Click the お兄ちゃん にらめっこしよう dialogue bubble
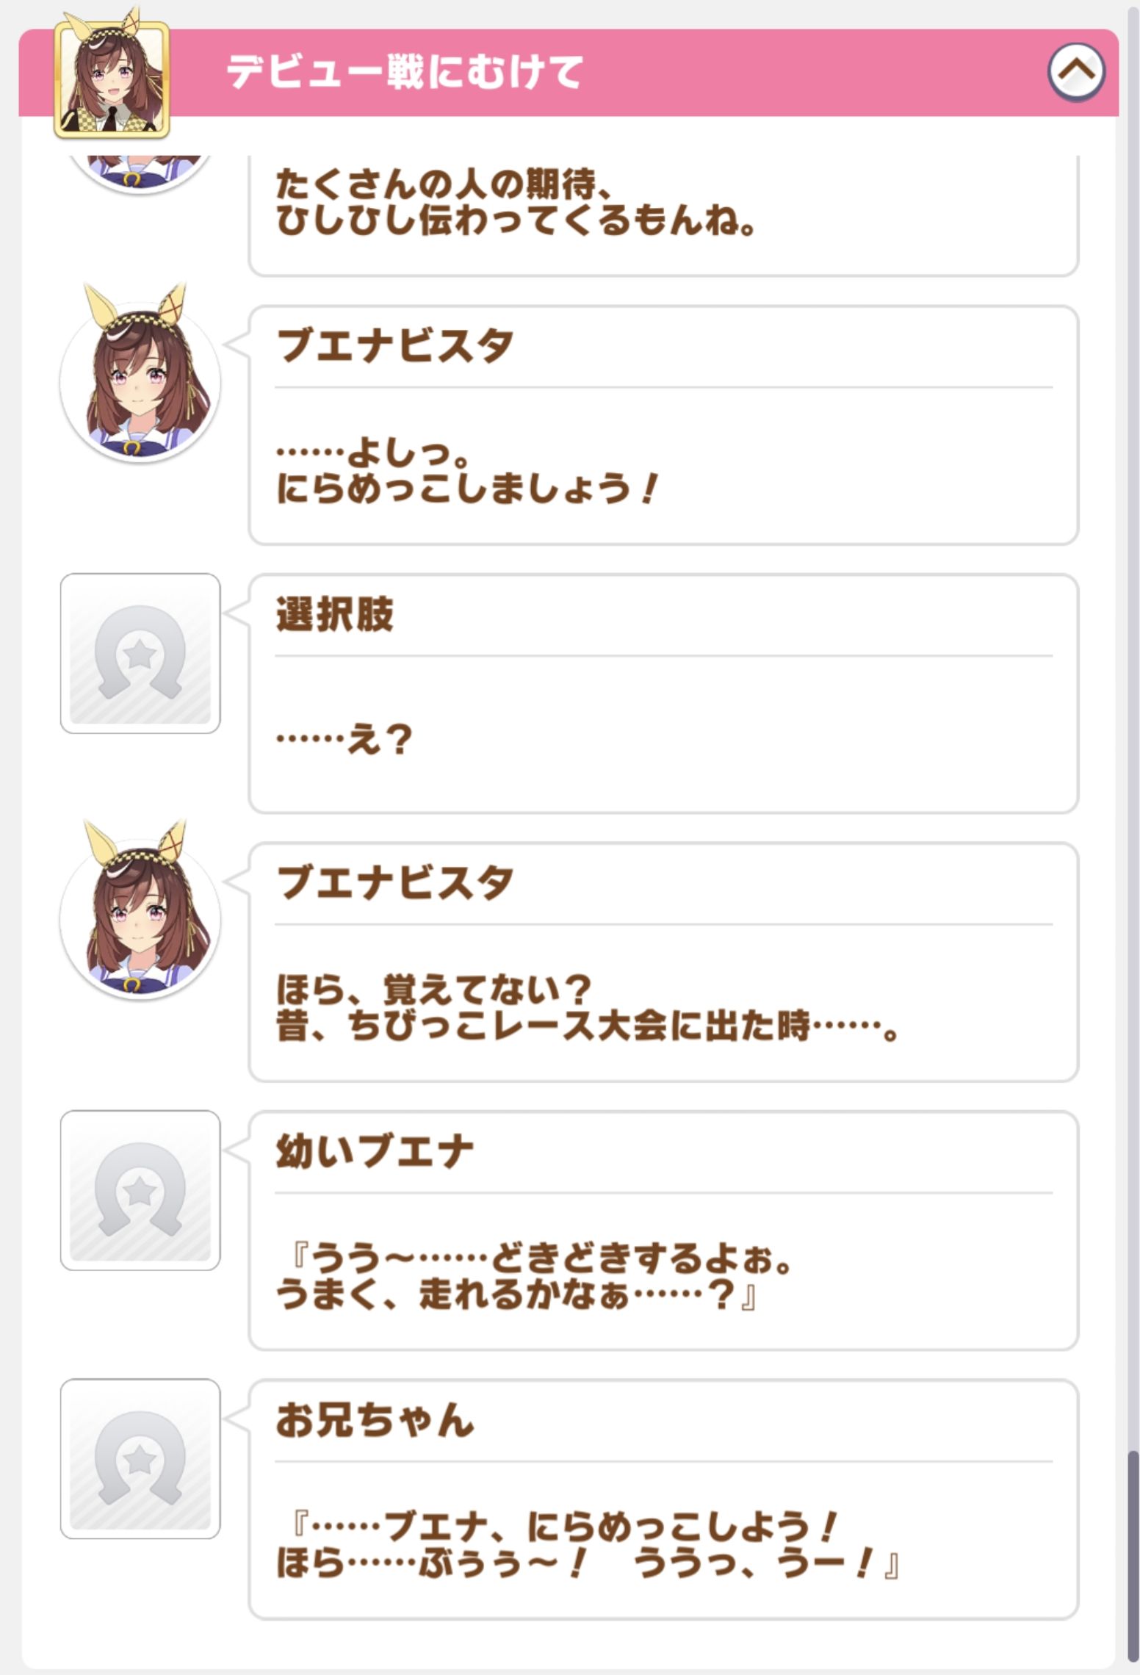 (663, 1543)
